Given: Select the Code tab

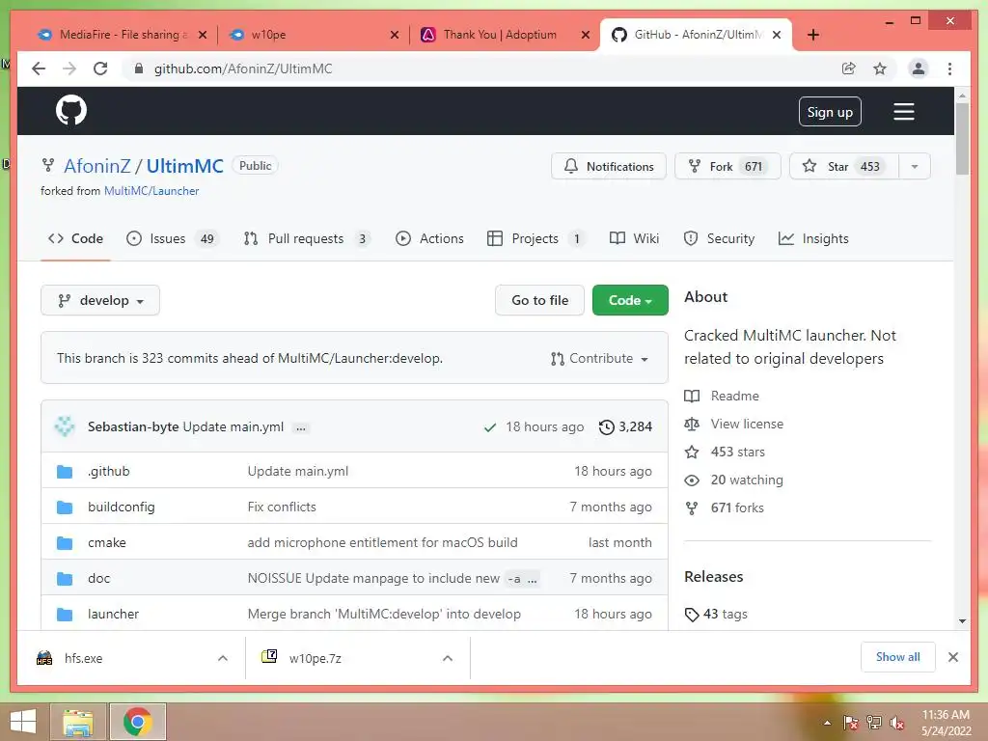Looking at the screenshot, I should point(75,239).
